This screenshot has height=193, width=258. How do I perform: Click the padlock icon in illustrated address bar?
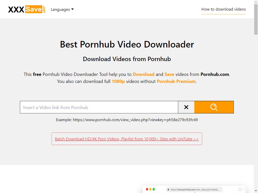168,189
